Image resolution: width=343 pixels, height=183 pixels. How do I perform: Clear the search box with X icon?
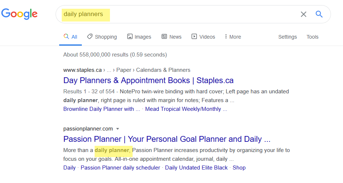[x=304, y=14]
